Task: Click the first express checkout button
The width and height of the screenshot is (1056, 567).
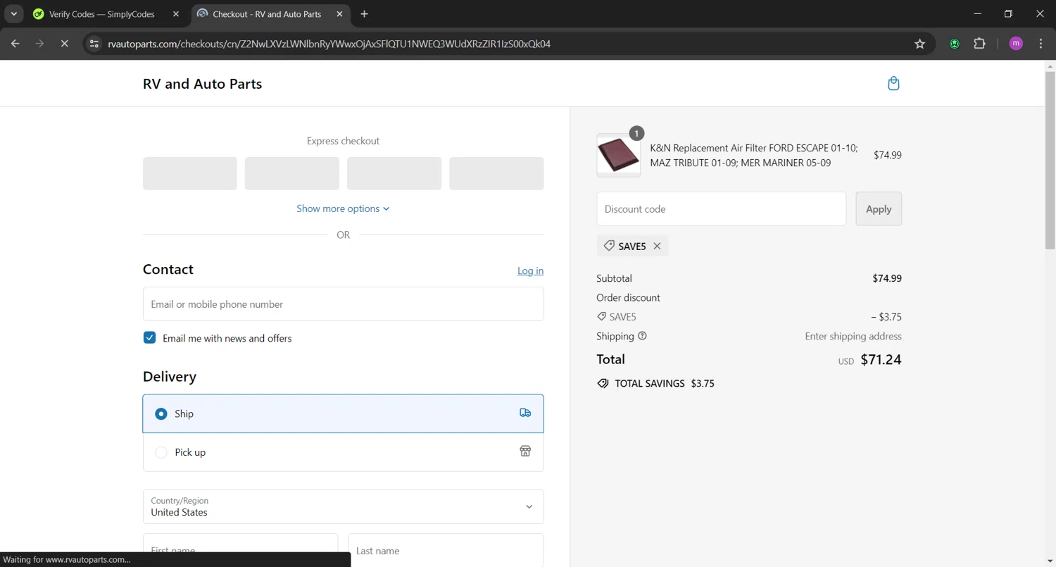Action: coord(190,173)
